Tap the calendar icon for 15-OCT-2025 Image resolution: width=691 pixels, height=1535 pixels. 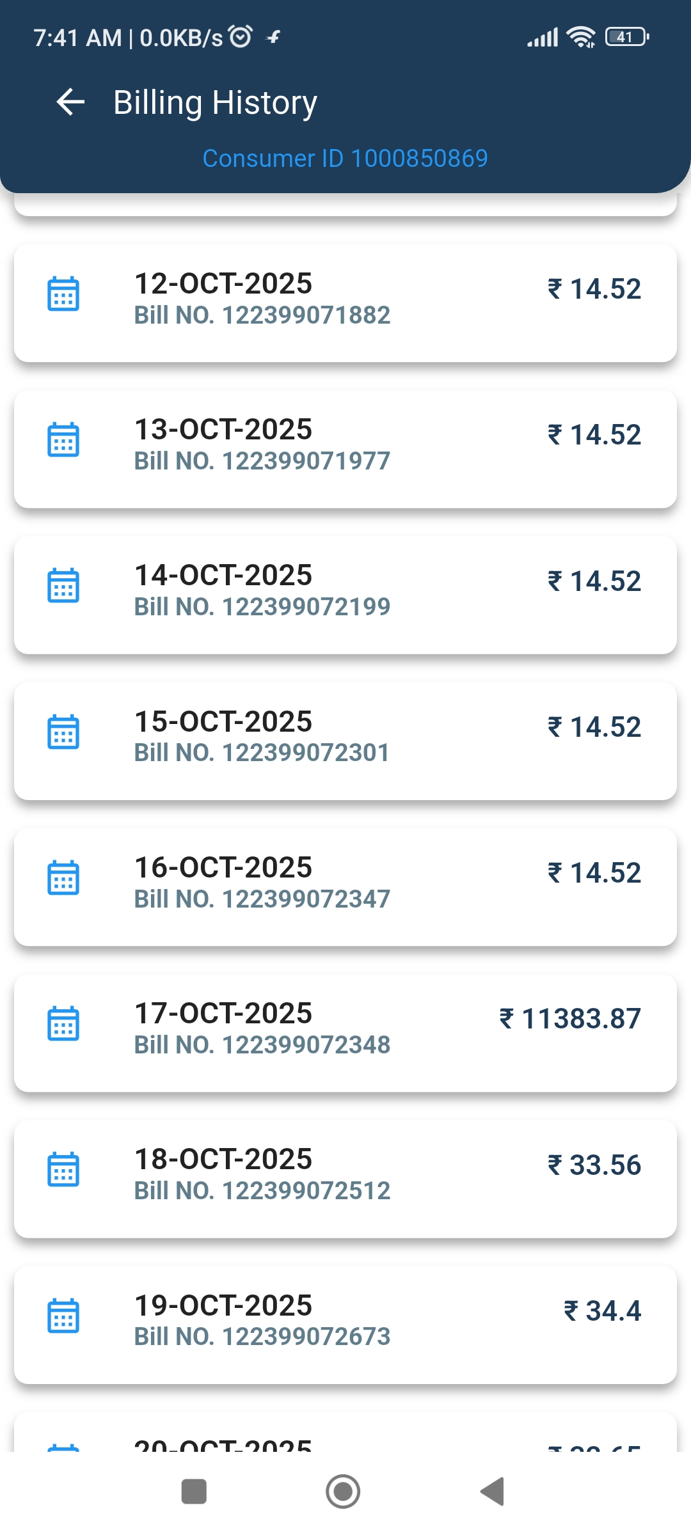(x=63, y=732)
